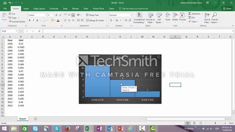Toggle underline formatting

(37, 21)
